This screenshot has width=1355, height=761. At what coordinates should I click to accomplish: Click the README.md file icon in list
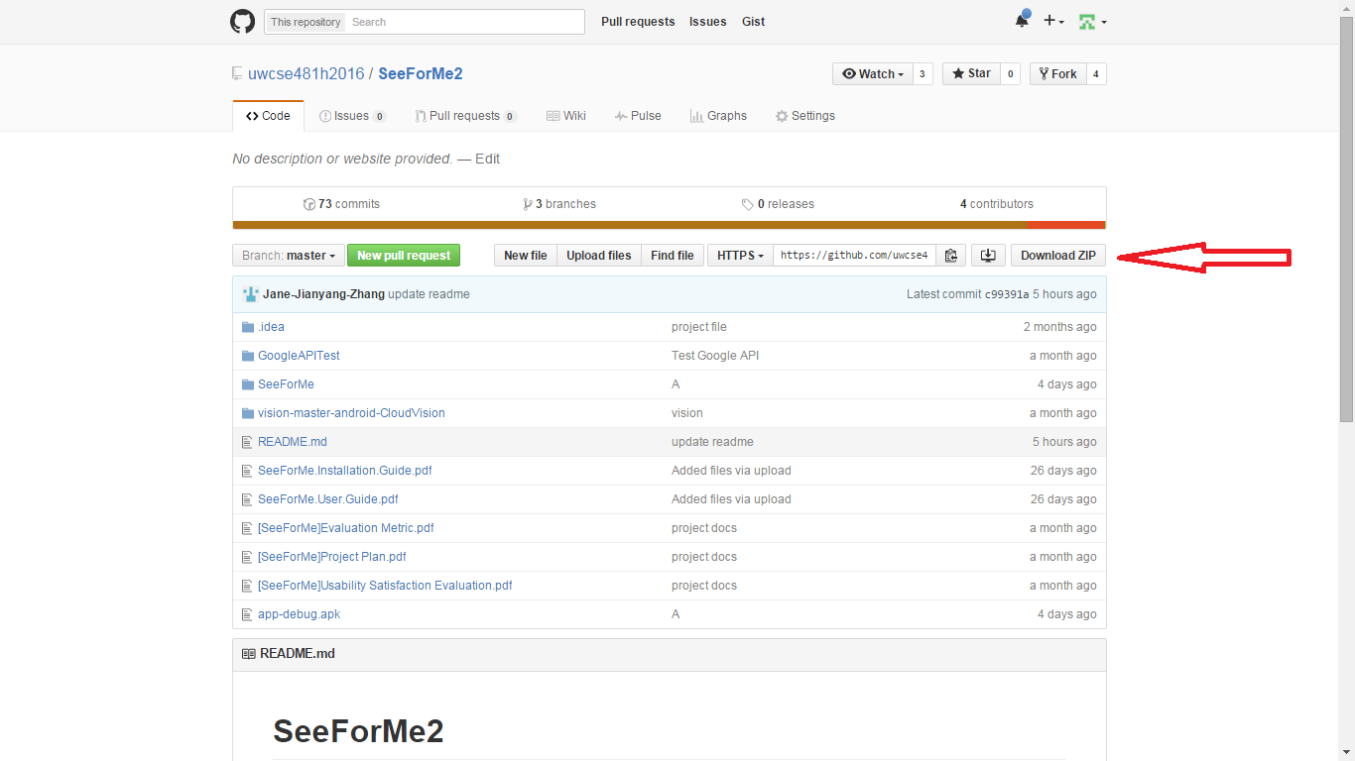coord(248,442)
